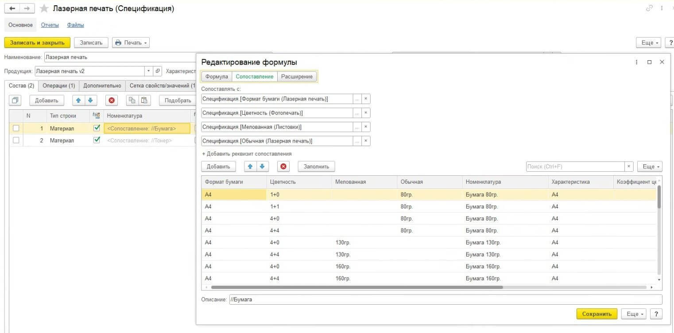Save the formula with Сохранить
The width and height of the screenshot is (674, 333).
tap(597, 314)
